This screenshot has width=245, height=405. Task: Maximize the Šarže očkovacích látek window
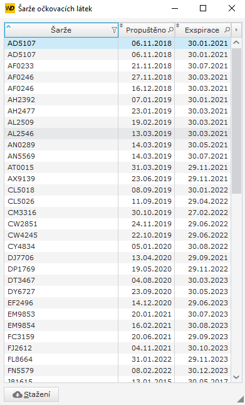(203, 8)
